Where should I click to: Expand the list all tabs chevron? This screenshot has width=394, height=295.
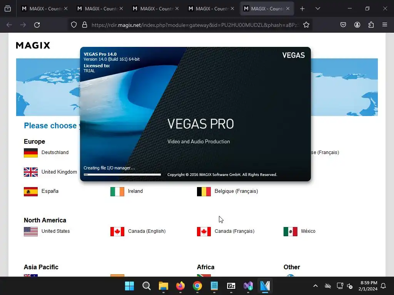[317, 8]
